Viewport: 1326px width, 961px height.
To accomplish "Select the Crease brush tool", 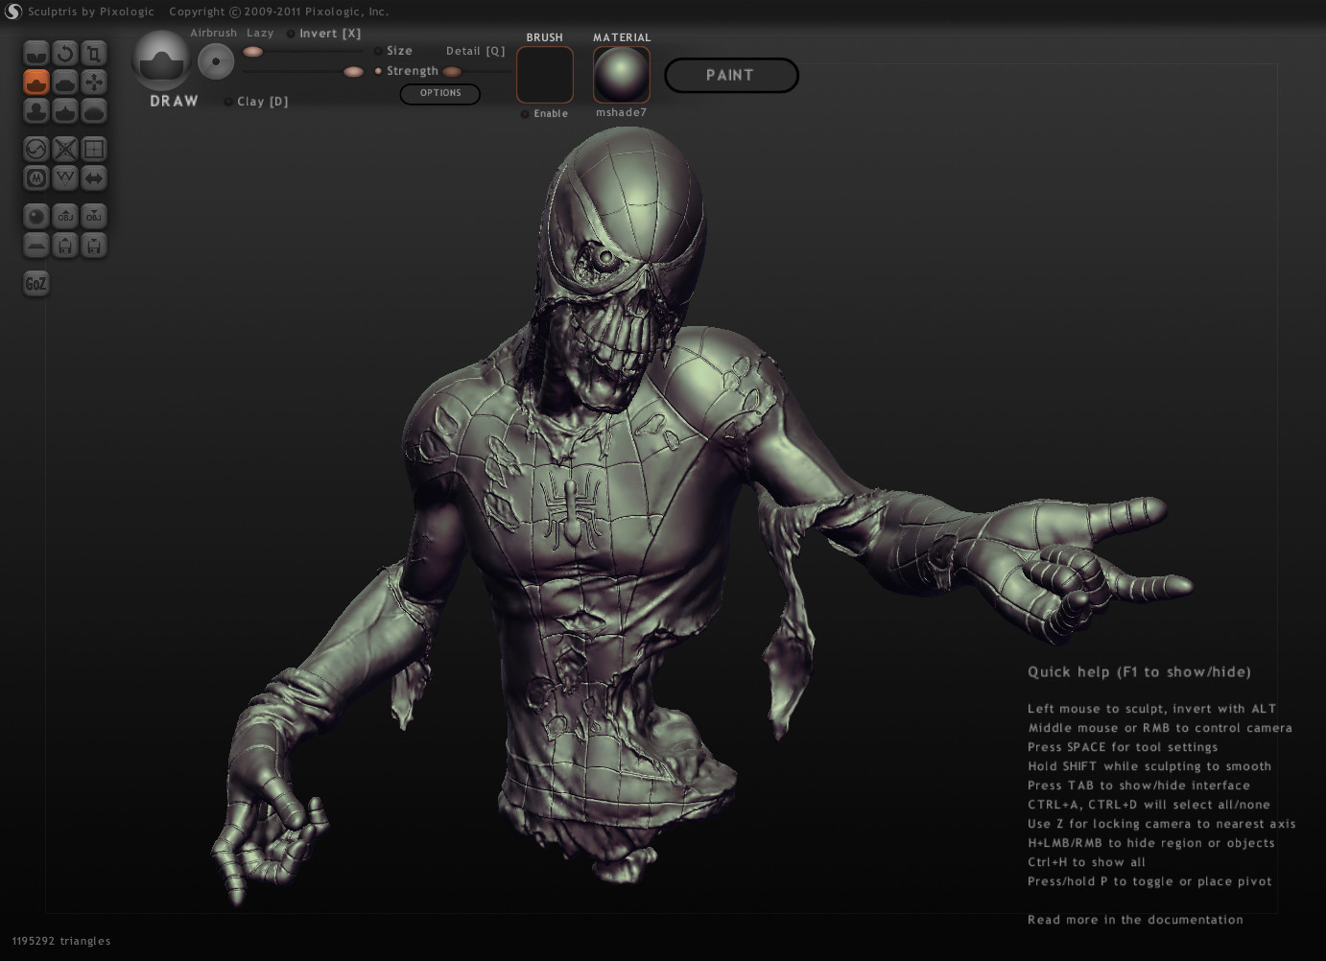I will pos(36,53).
